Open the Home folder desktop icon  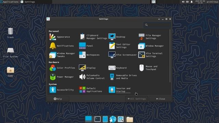coord(11,72)
